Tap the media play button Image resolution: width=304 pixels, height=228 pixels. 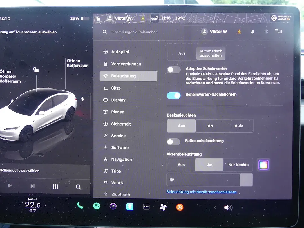pos(10,186)
